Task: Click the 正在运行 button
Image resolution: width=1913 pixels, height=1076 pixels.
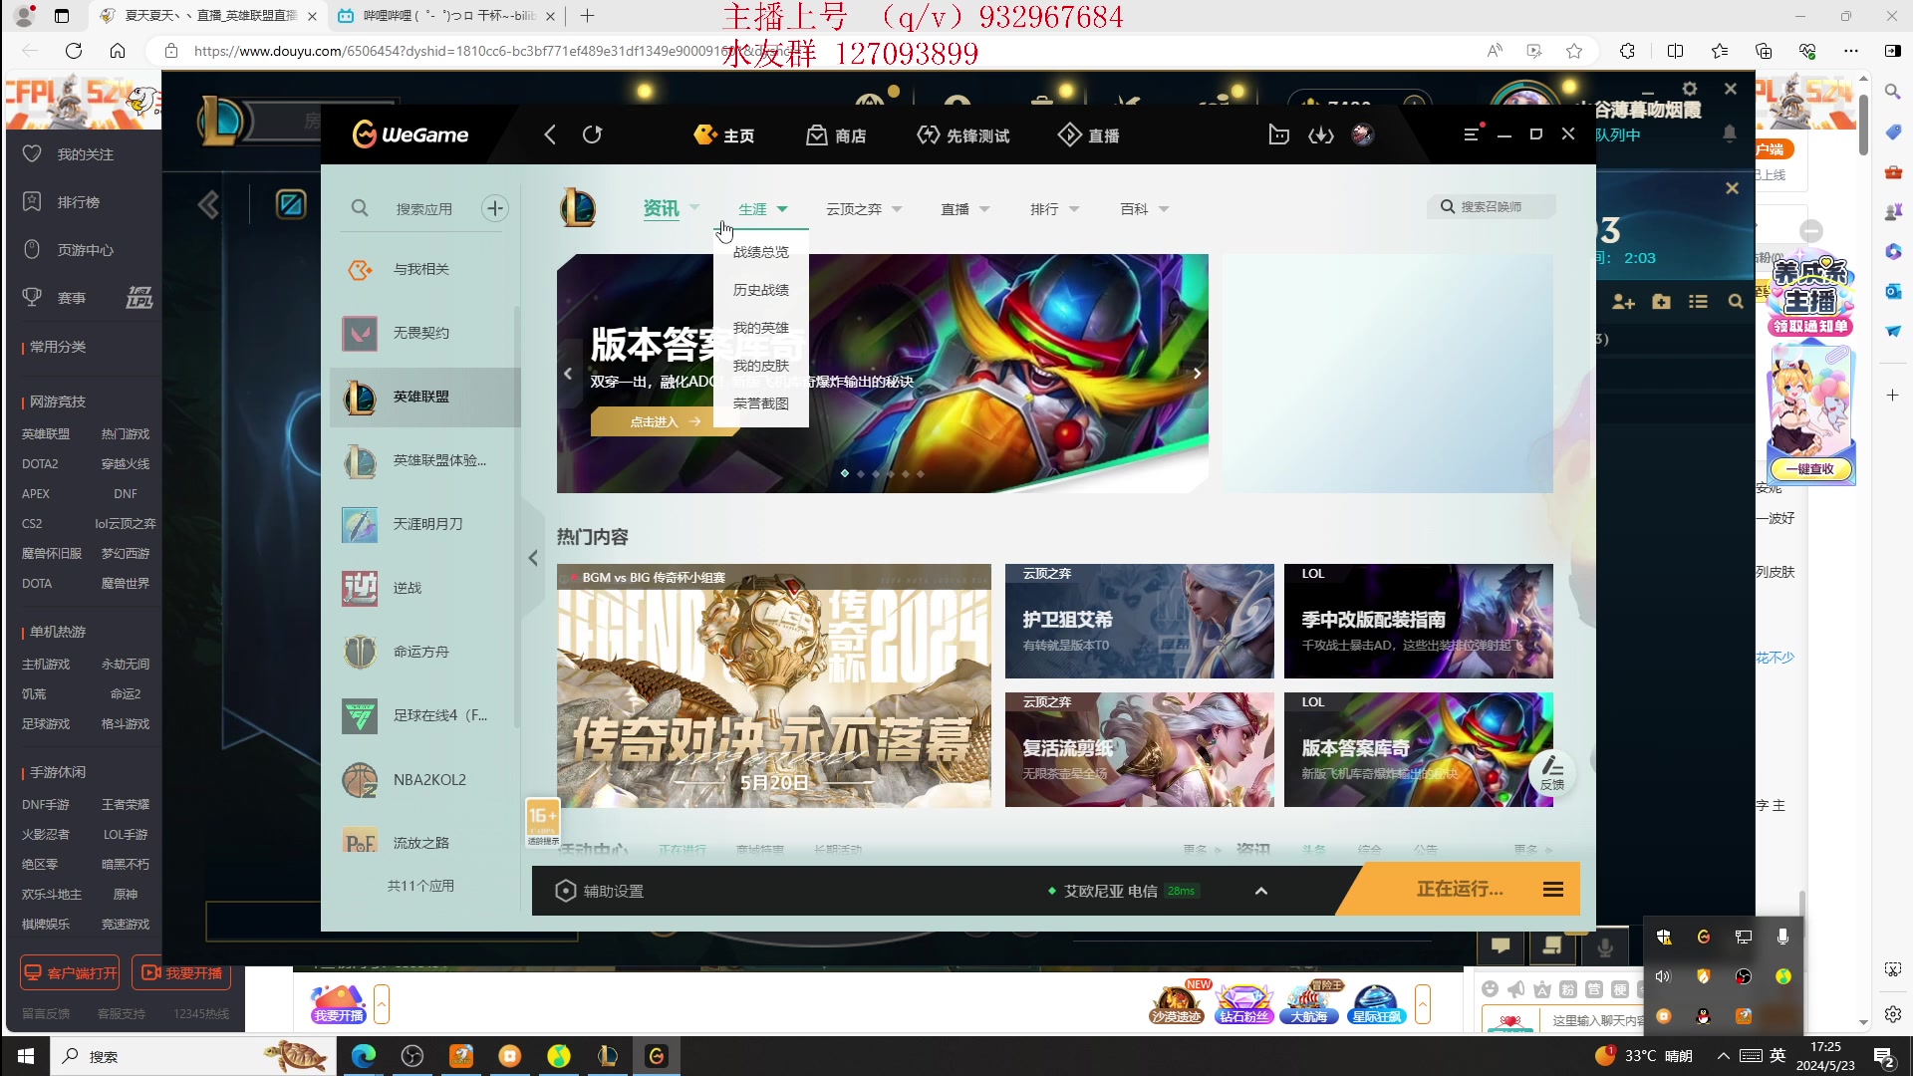Action: [x=1460, y=889]
